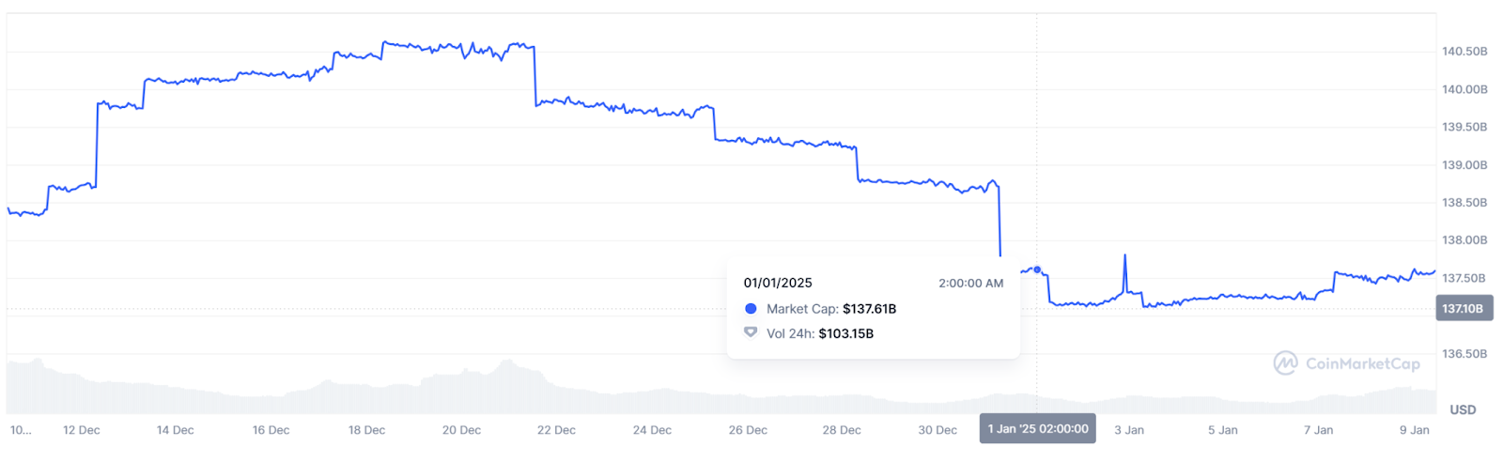Click the 140.50B y-axis value
Screen dimensions: 1503x462
coord(1464,52)
